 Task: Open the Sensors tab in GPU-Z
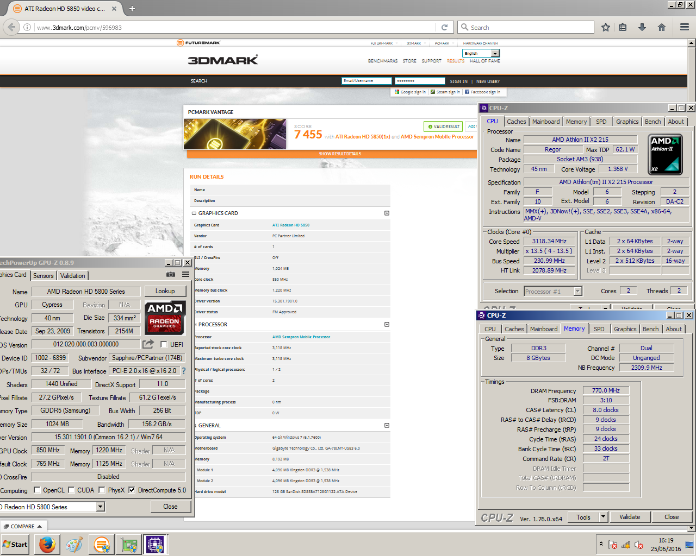tap(43, 276)
